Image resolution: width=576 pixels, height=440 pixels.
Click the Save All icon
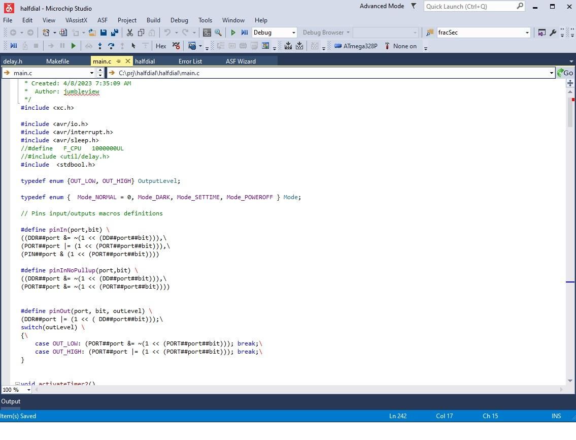(x=115, y=33)
